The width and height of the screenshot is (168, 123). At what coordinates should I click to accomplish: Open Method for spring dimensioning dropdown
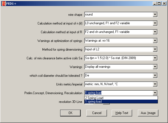point(155,50)
